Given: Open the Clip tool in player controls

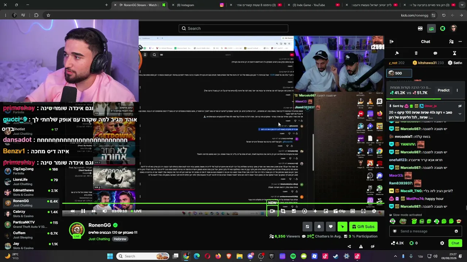Looking at the screenshot, I should (339, 211).
